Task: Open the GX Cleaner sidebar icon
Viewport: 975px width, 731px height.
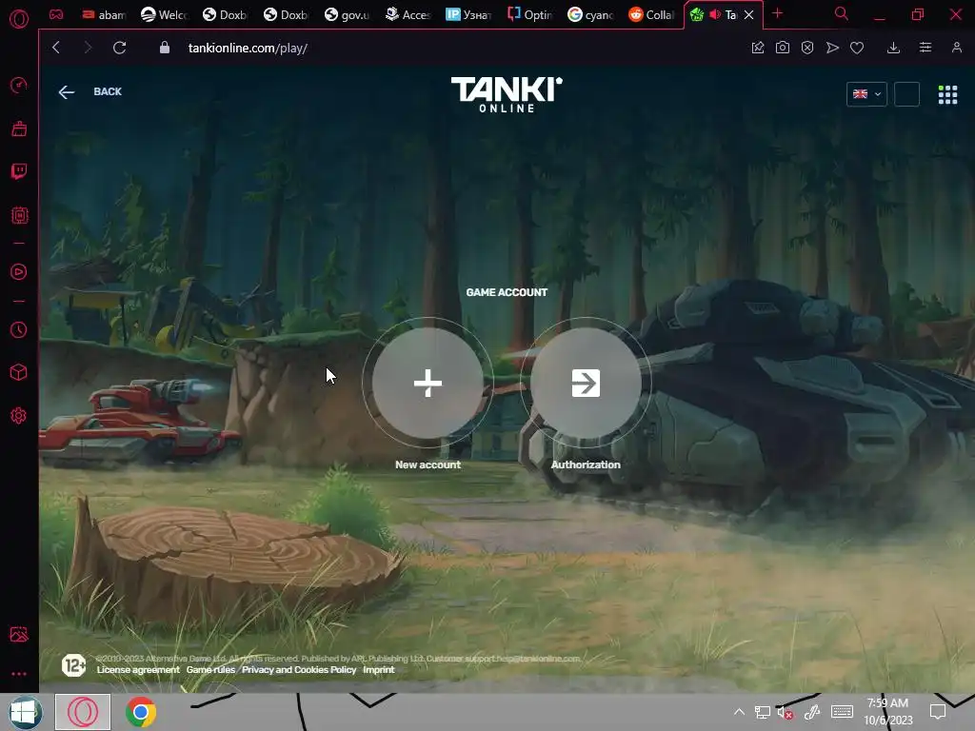Action: click(19, 128)
